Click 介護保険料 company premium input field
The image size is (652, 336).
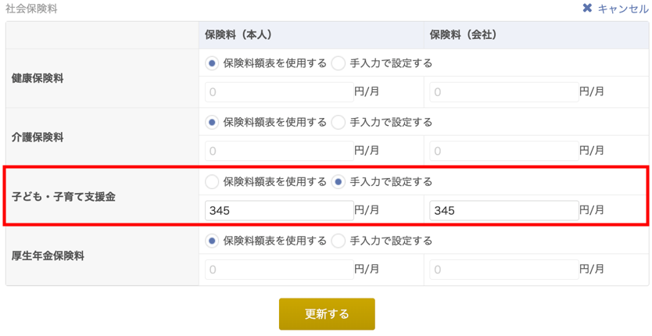click(503, 152)
